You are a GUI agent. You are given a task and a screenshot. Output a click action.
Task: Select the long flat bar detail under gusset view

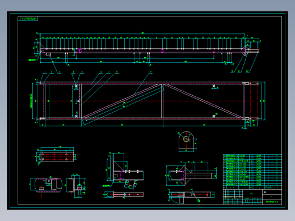point(124,194)
